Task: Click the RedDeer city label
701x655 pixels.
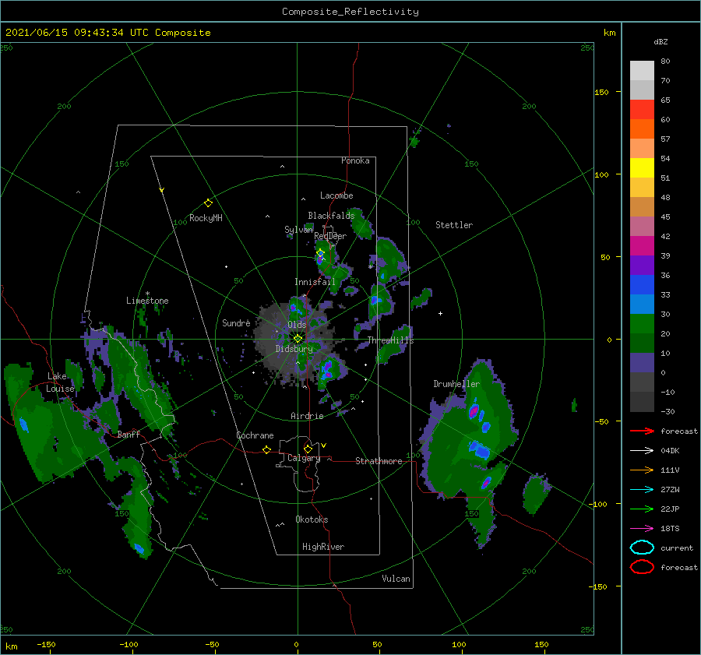Action: tap(330, 236)
